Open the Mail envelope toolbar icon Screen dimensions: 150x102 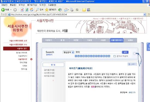point(66,10)
